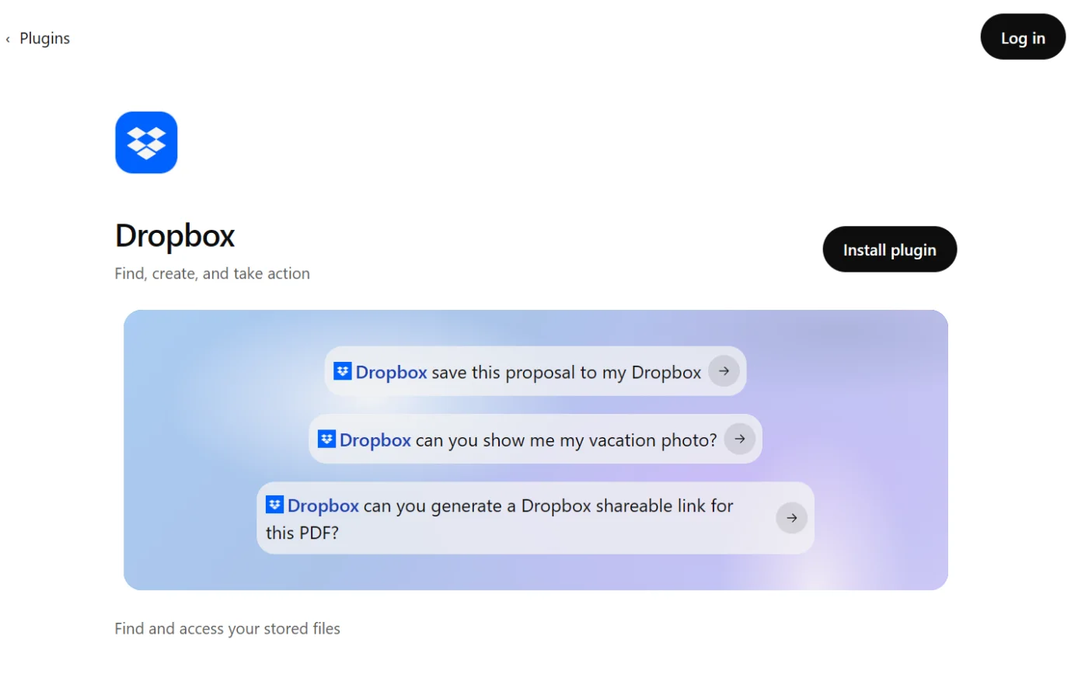Click the 'Dropbox' page heading
This screenshot has height=674, width=1078.
175,235
